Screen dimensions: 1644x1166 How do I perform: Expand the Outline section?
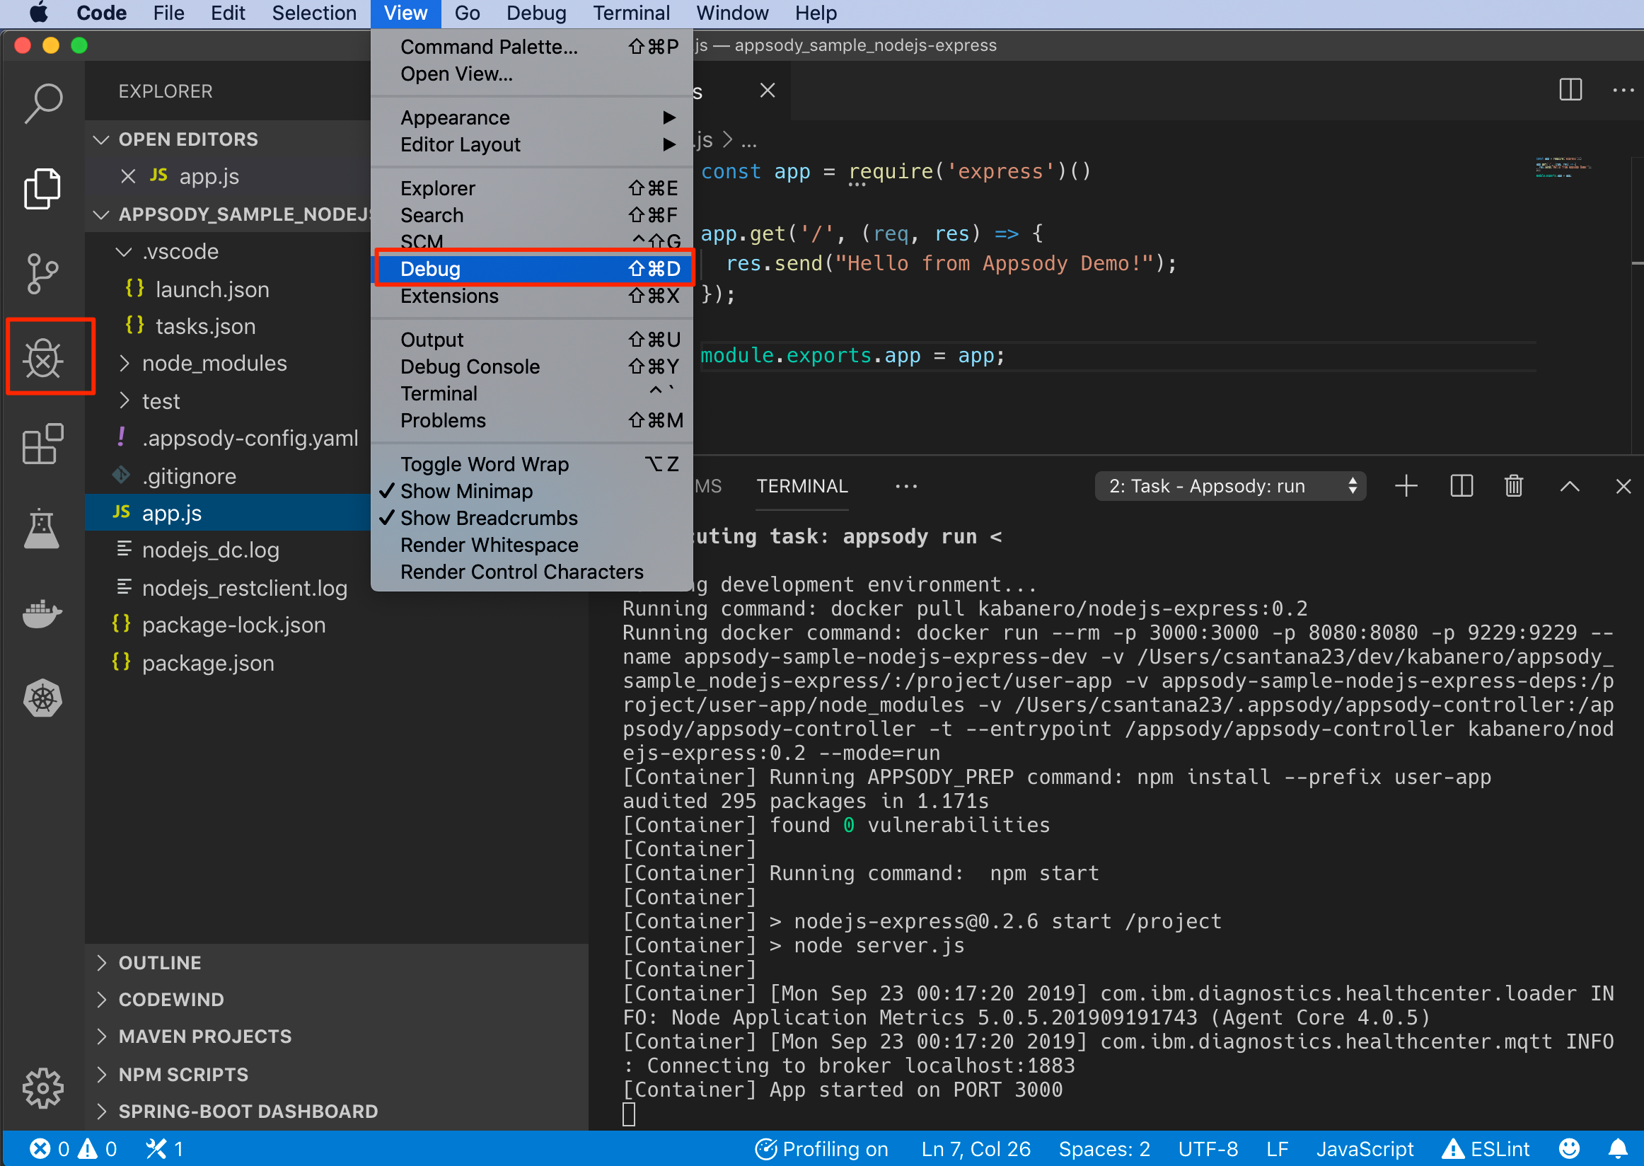click(x=101, y=962)
